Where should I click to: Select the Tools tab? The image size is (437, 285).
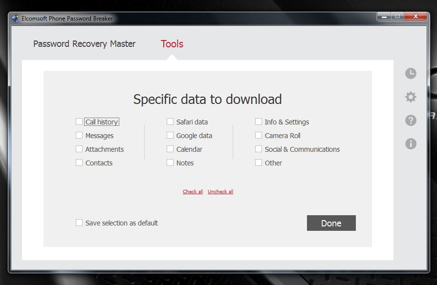[172, 44]
